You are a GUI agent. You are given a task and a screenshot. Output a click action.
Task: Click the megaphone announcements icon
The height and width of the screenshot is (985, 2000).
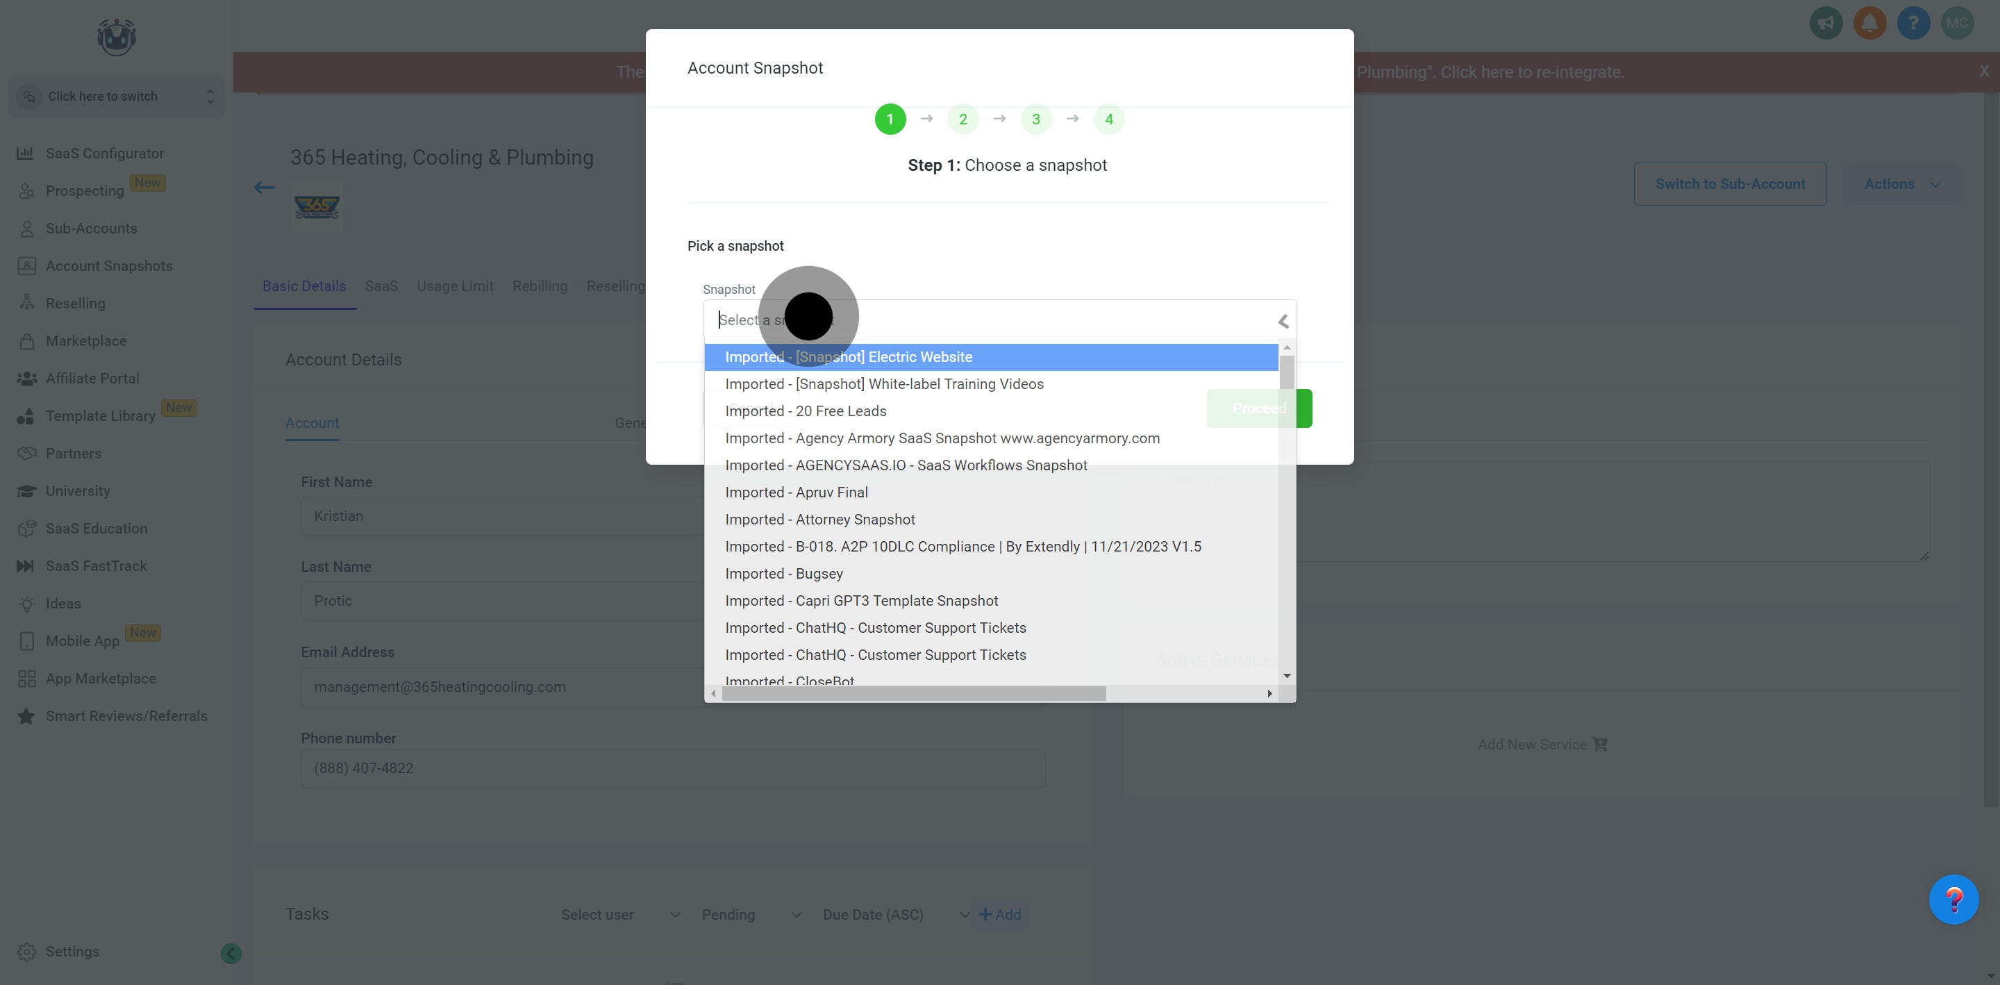pos(1826,24)
